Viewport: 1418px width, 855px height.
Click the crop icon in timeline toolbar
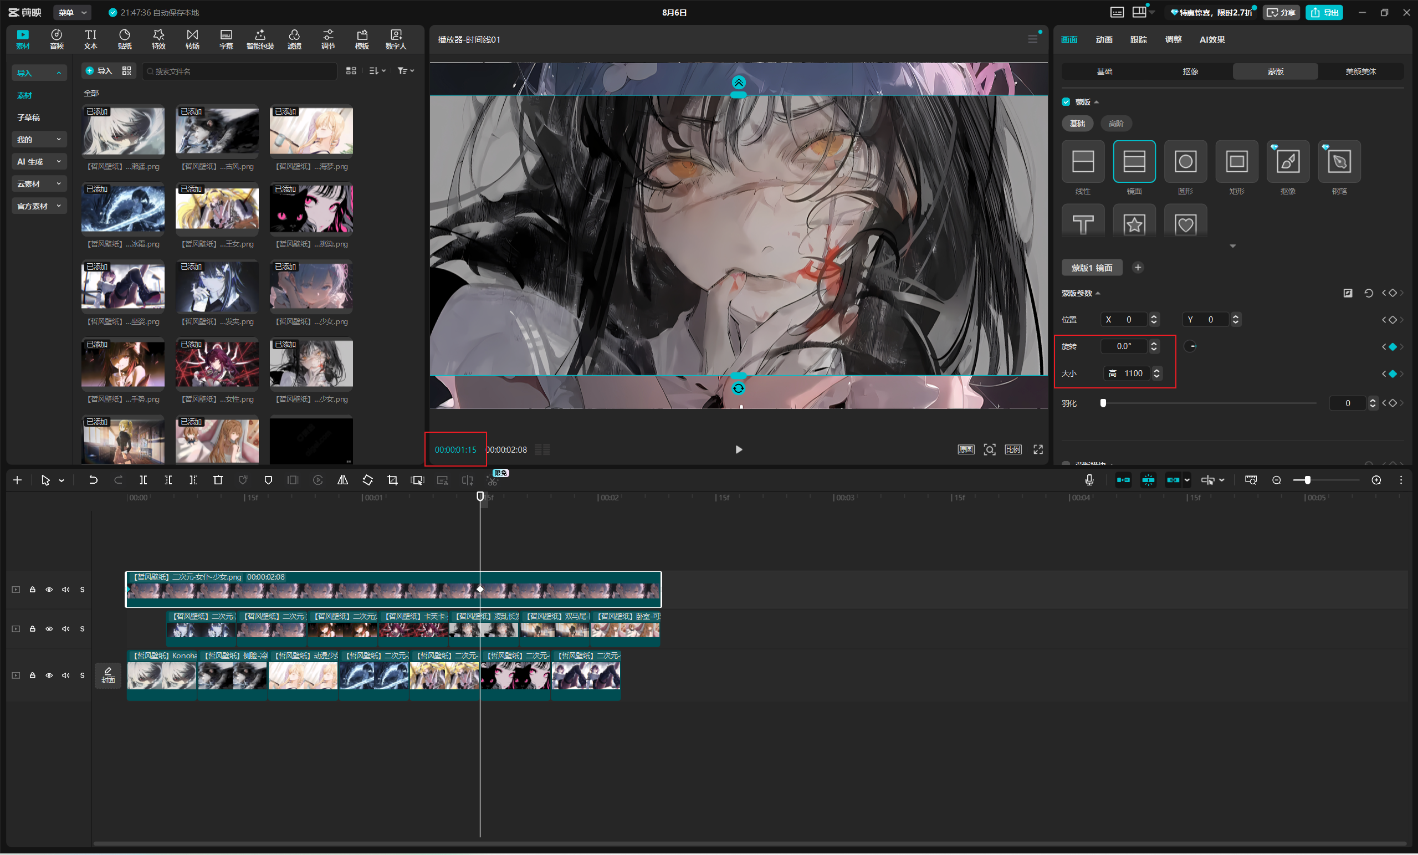pos(392,480)
